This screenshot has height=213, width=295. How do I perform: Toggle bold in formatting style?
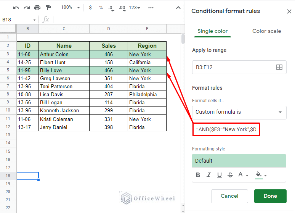click(198, 175)
